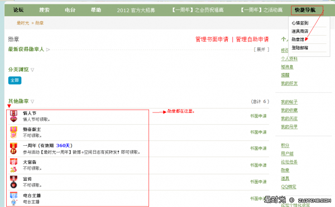335x207 pixels.
Task: Open the 帮助 nav item
Action: [x=96, y=10]
